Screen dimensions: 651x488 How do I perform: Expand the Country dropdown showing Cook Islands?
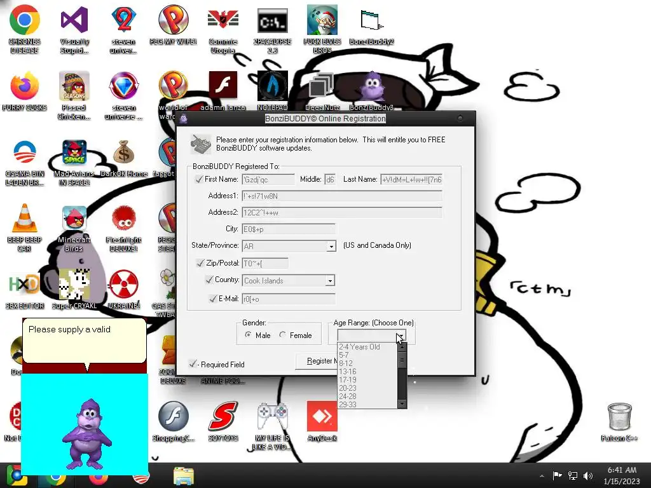330,280
